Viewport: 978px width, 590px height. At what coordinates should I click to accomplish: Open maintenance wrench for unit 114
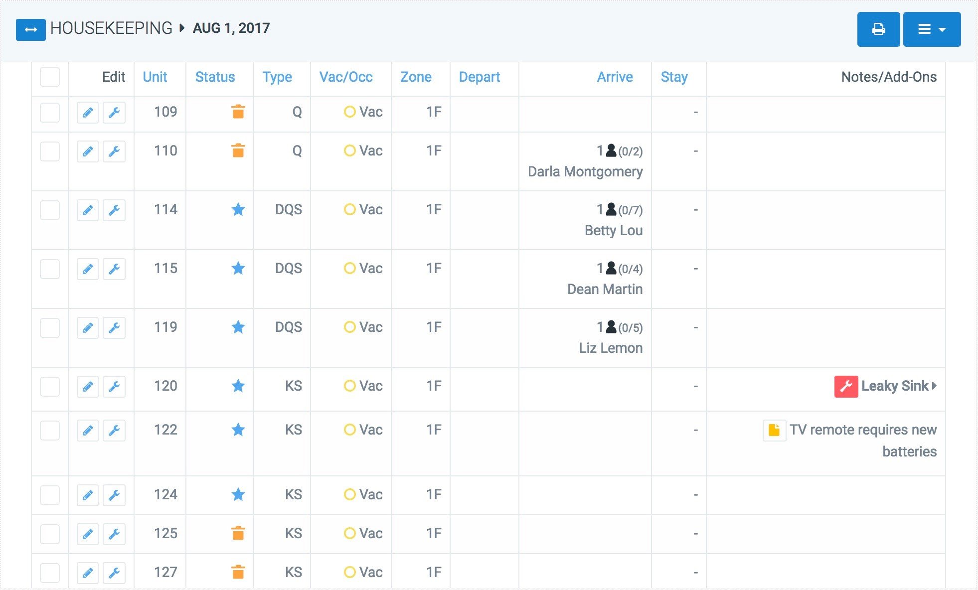pos(114,210)
